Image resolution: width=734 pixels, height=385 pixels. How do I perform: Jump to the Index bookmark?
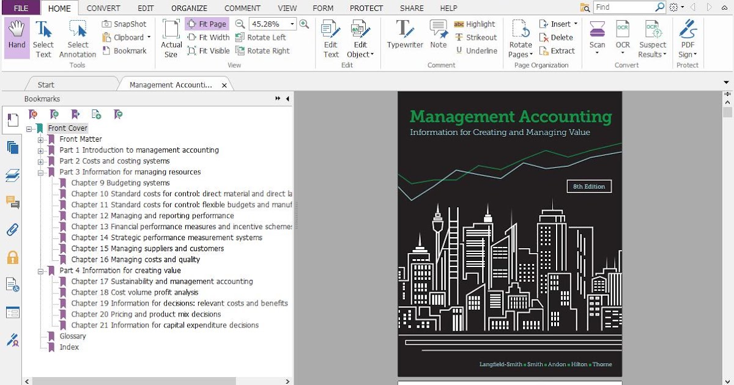coord(69,347)
